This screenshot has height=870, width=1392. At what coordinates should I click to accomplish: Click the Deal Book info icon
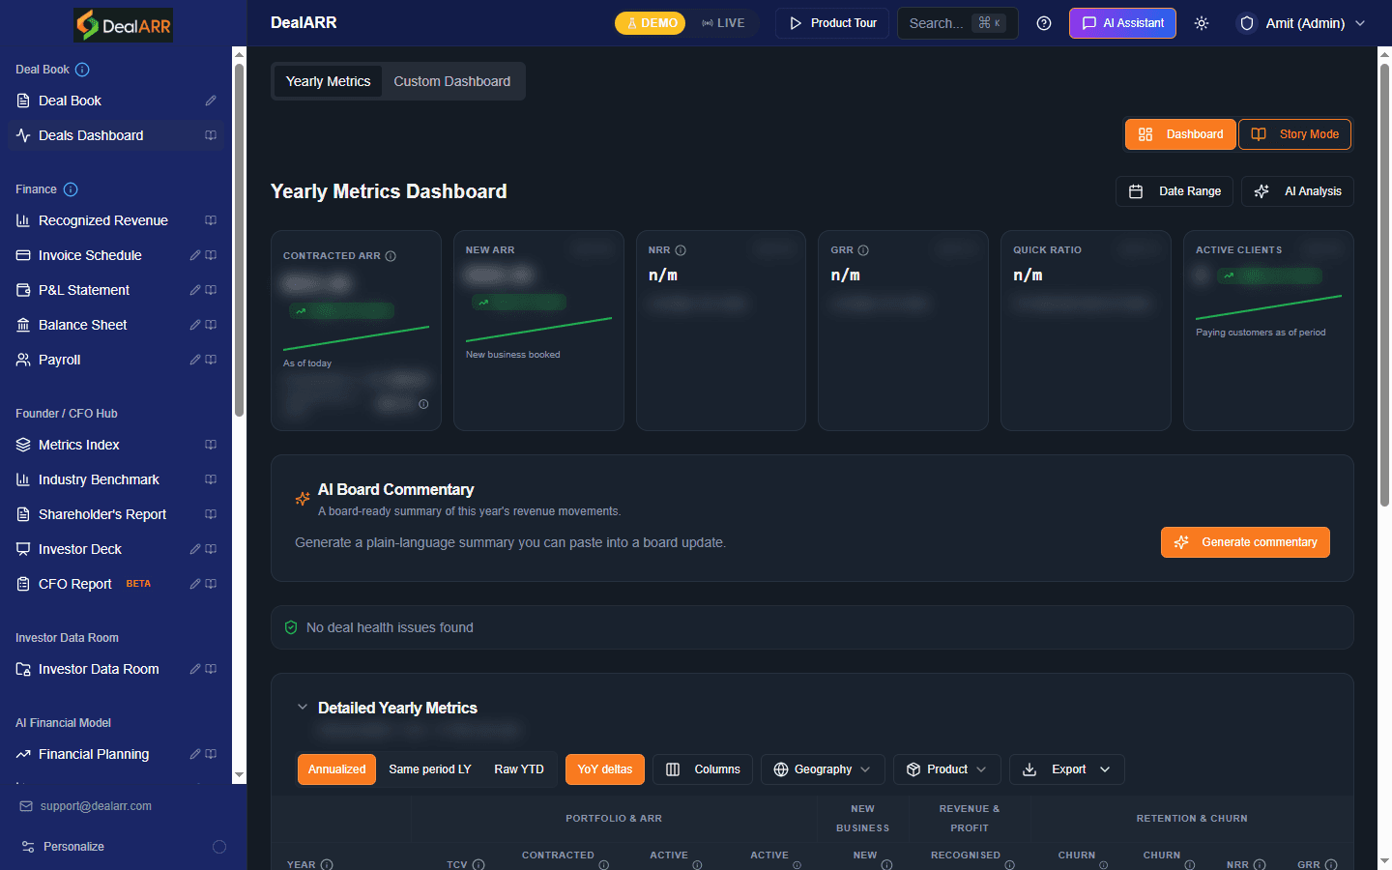pos(82,70)
